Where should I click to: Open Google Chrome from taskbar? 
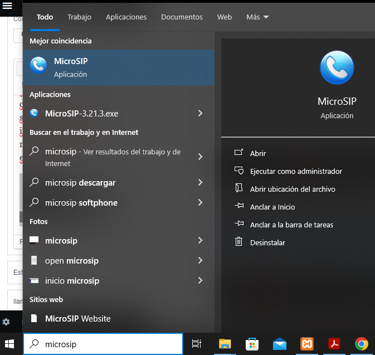[x=361, y=344]
